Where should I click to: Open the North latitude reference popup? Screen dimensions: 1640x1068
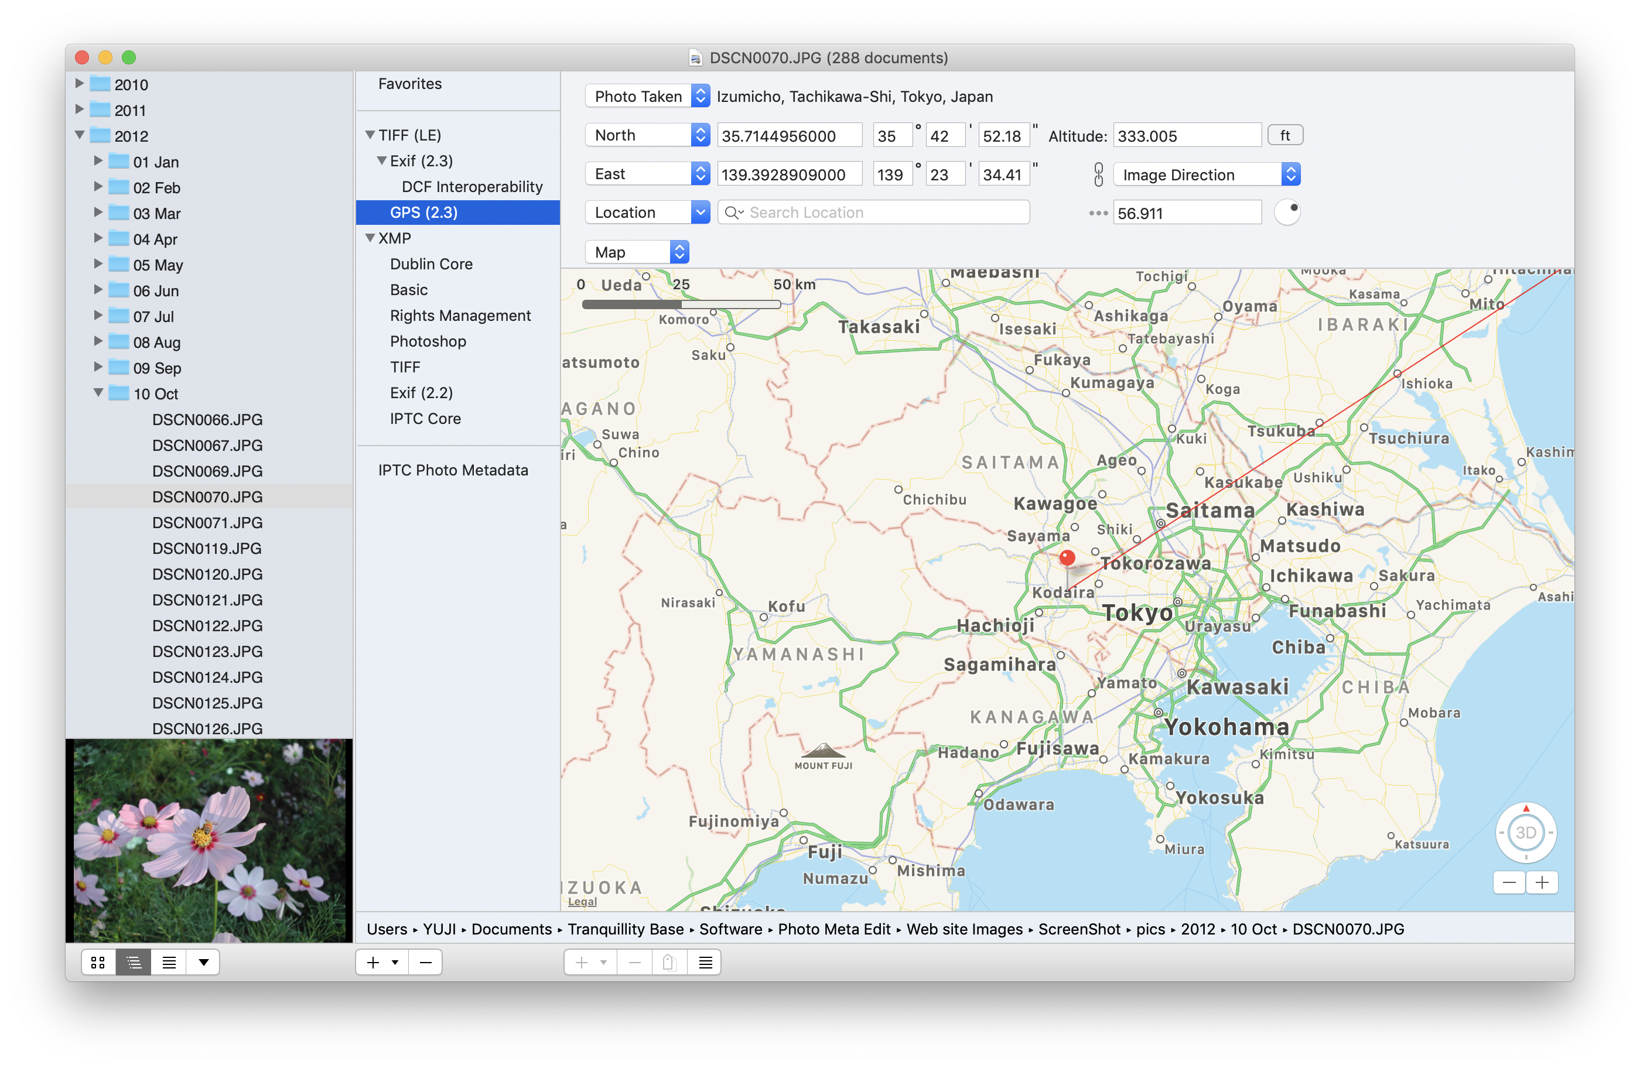[647, 134]
